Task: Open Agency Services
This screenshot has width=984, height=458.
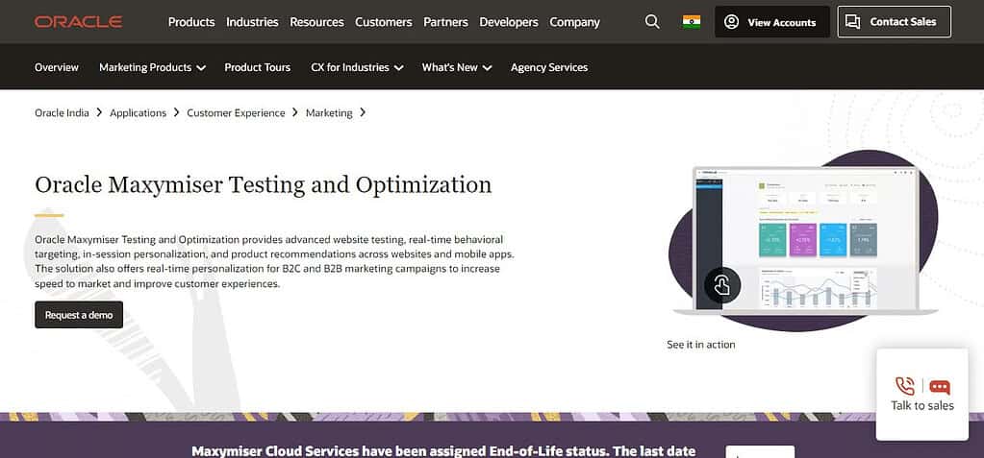Action: 549,67
